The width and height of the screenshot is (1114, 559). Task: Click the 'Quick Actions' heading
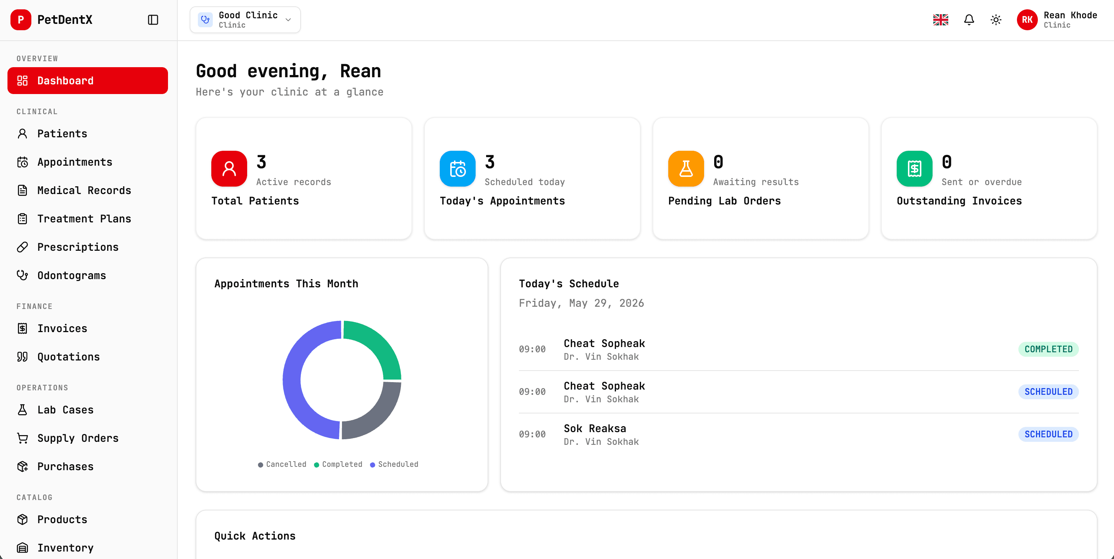pos(255,536)
